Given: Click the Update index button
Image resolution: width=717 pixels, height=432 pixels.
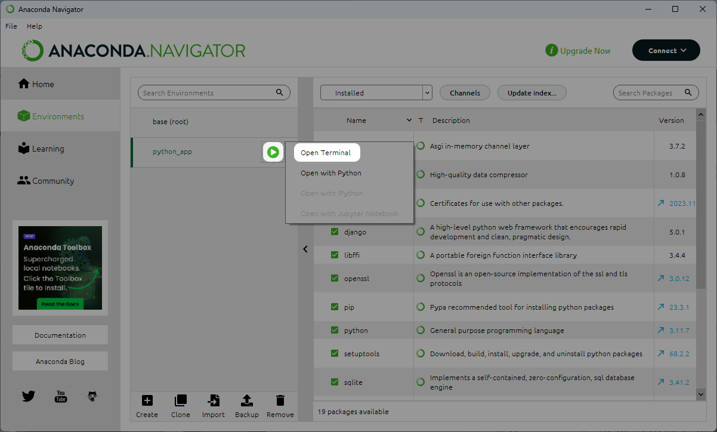Looking at the screenshot, I should [x=531, y=93].
